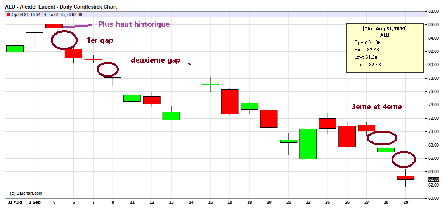Click the date axis label 18
Viewport: 447px width, 213px height.
230,203
